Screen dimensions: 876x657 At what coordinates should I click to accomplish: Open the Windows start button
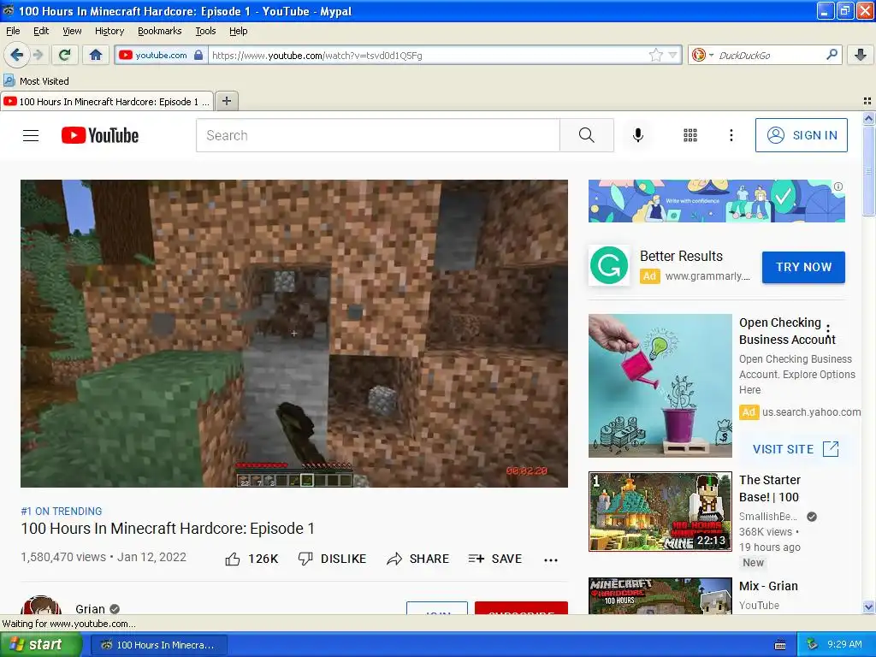coord(40,645)
